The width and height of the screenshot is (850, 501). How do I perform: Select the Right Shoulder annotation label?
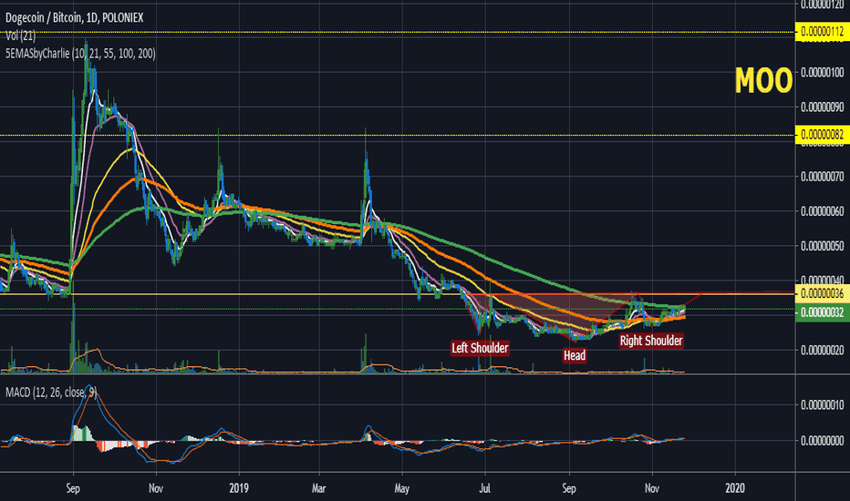650,341
